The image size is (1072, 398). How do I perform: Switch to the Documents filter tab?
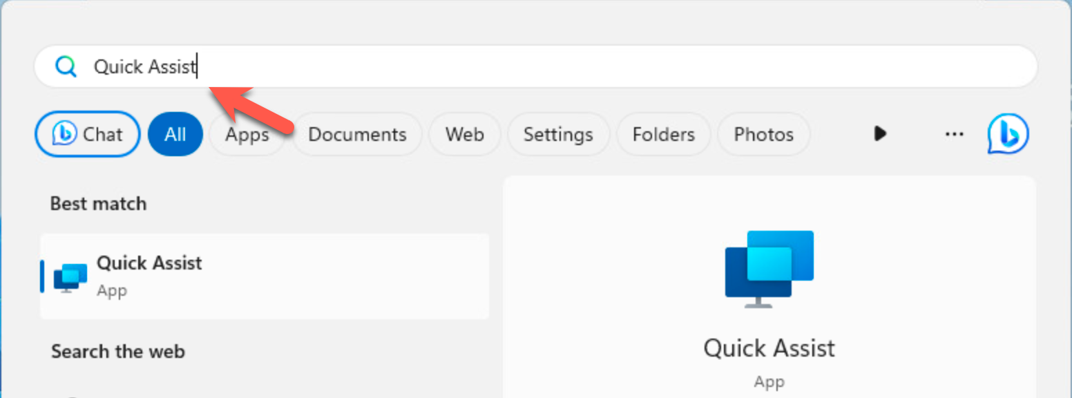pyautogui.click(x=357, y=134)
